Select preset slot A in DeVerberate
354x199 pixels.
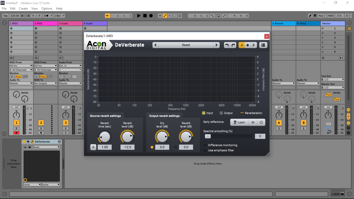tap(242, 45)
